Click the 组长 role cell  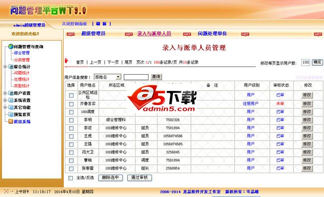(x=145, y=168)
